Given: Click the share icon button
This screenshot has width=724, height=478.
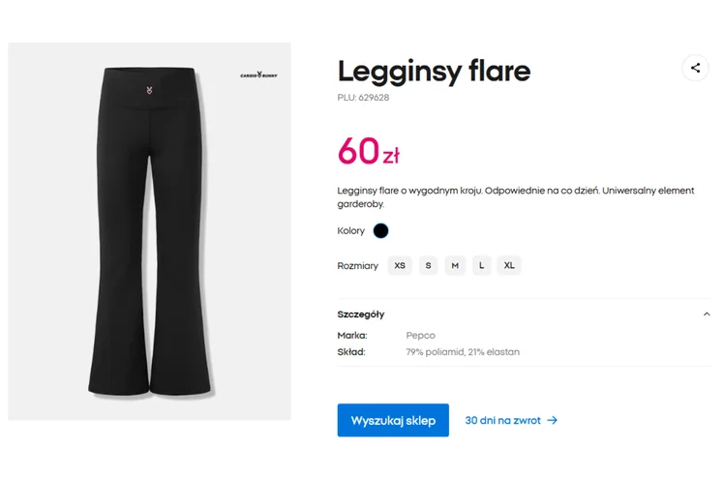Looking at the screenshot, I should point(695,68).
